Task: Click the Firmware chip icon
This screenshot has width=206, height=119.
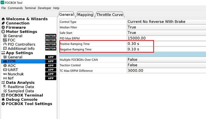Action: pyautogui.click(x=3, y=27)
